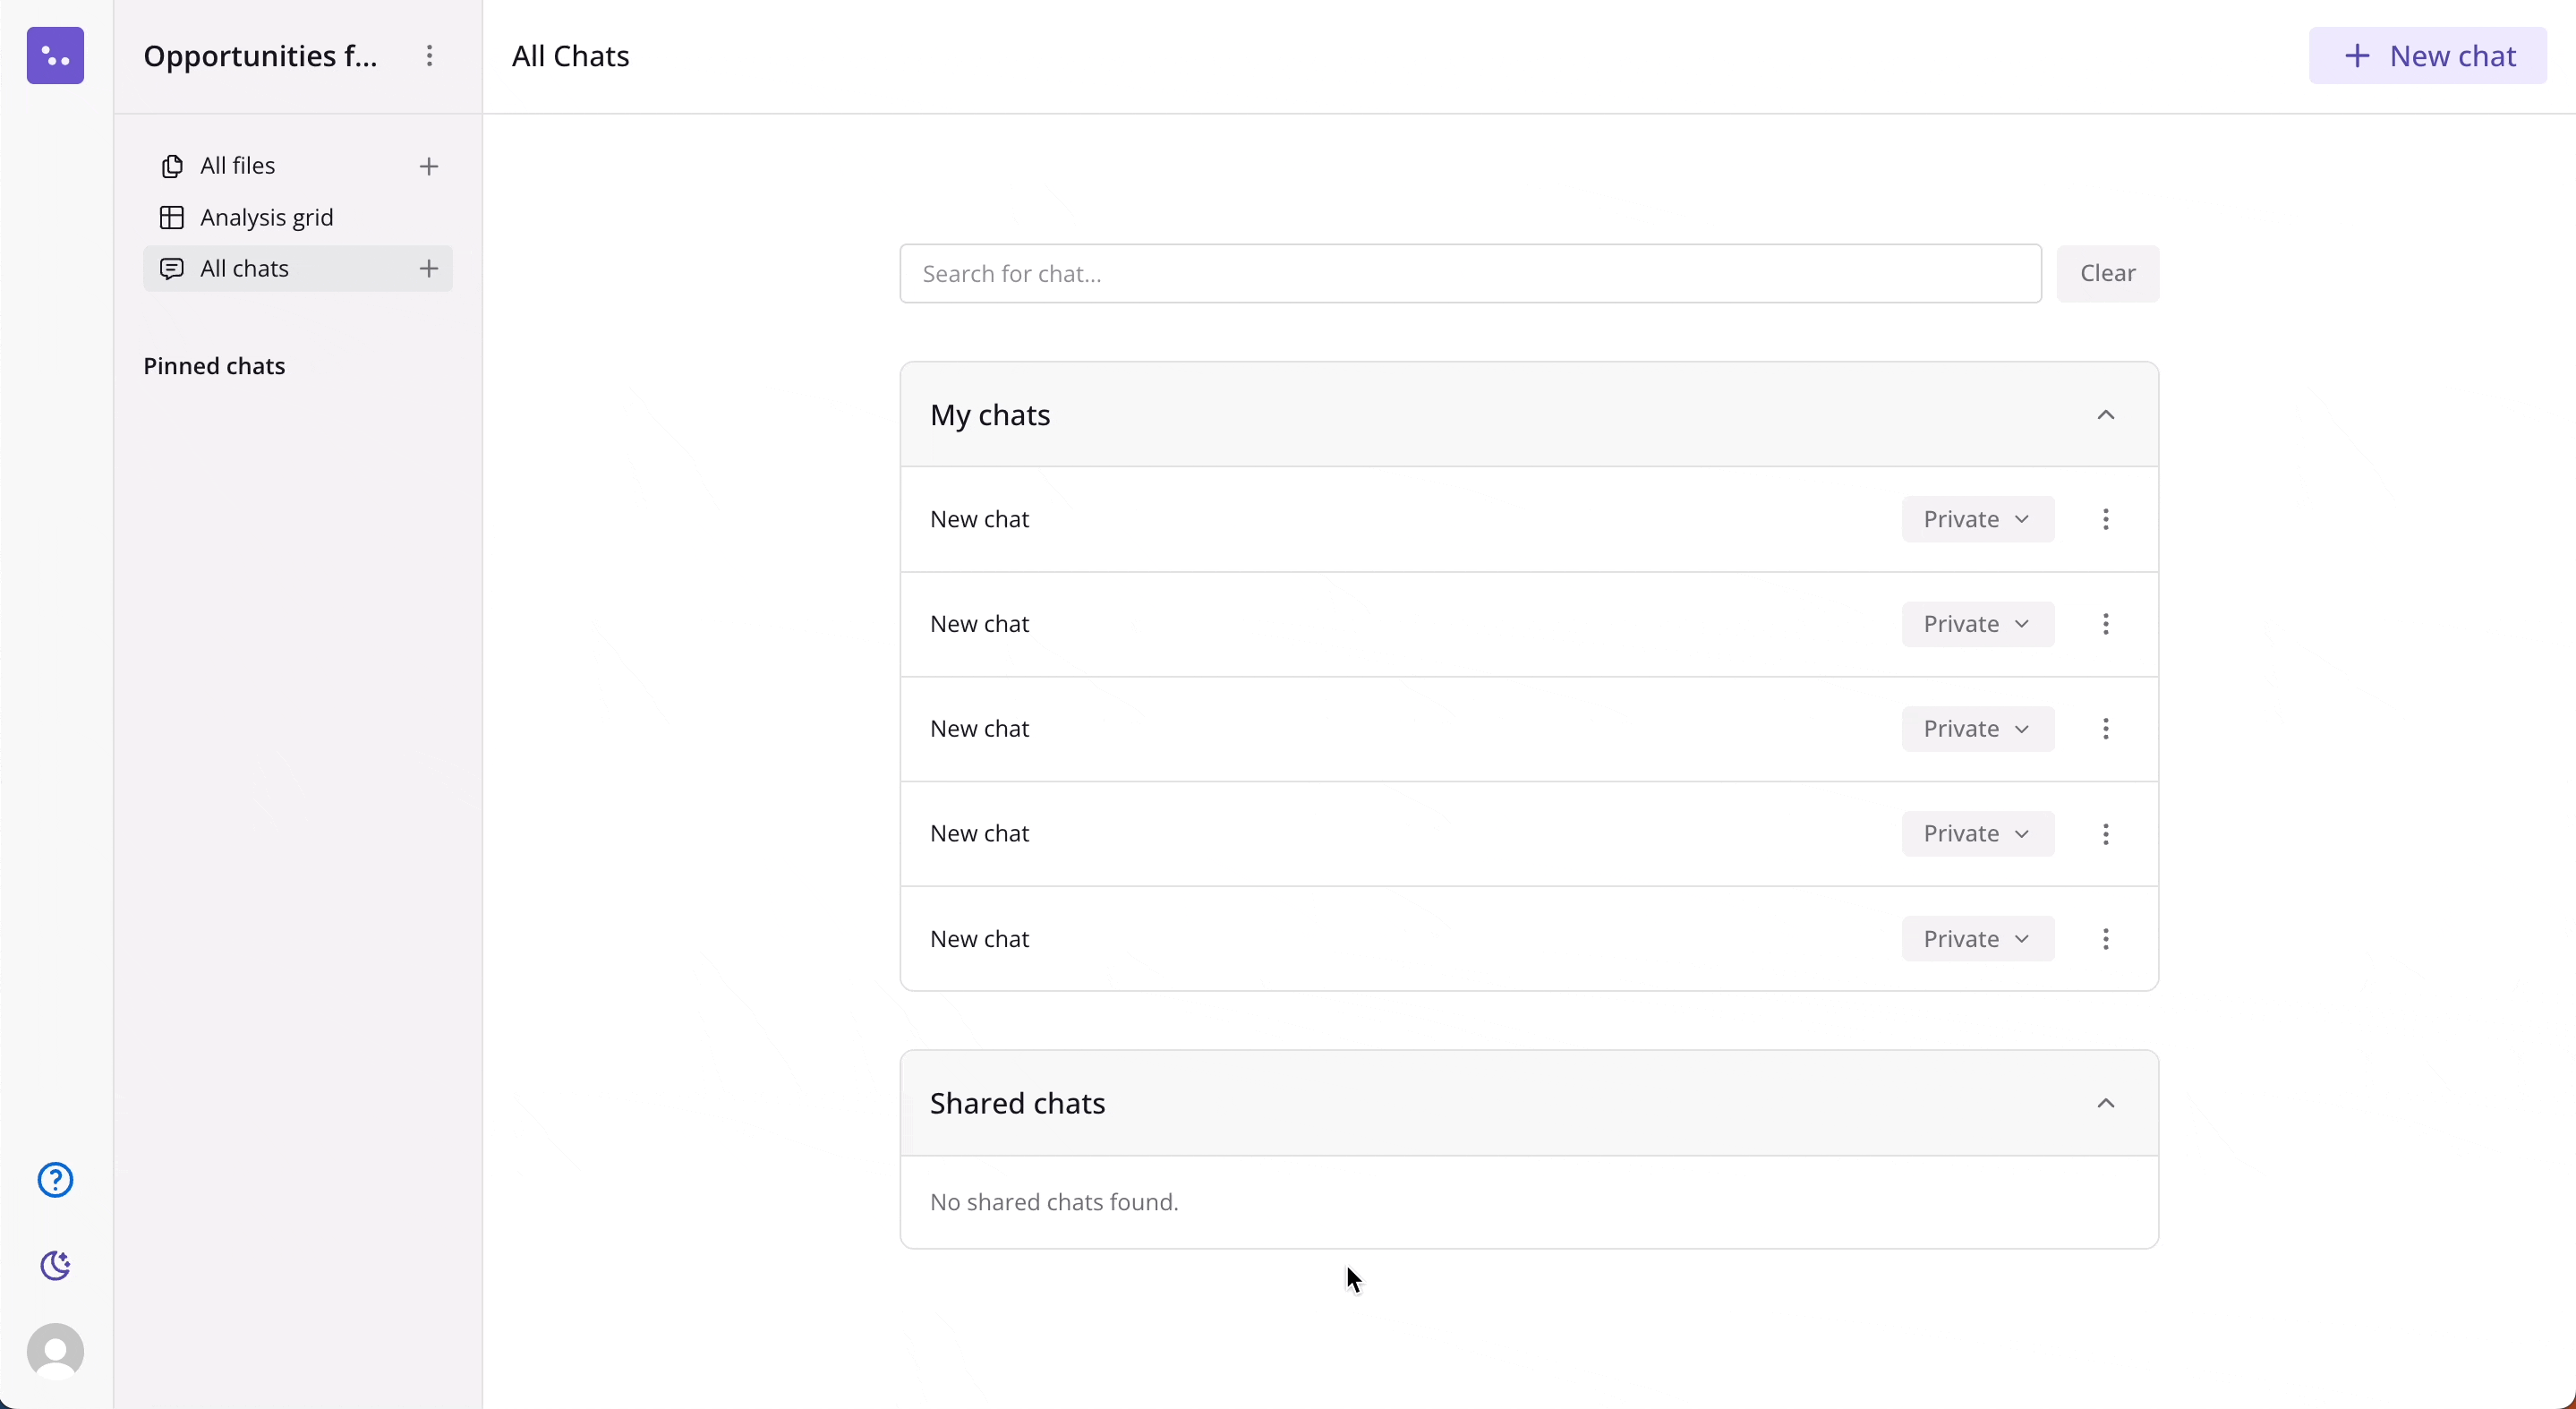The width and height of the screenshot is (2576, 1409).
Task: Click the New chat button
Action: (x=2427, y=56)
